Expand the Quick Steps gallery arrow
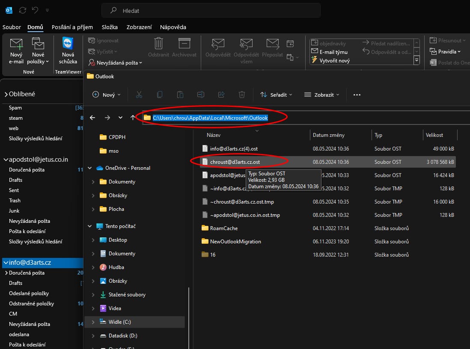The width and height of the screenshot is (470, 349). 416,60
